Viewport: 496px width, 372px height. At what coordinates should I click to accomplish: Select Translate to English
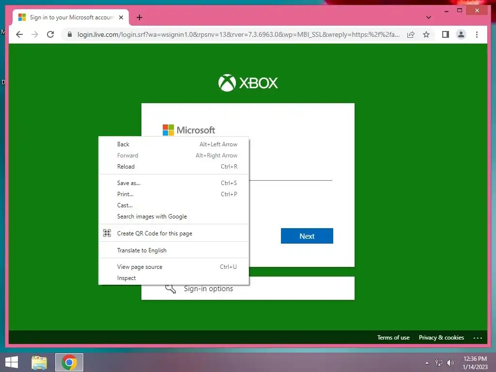coord(174,250)
